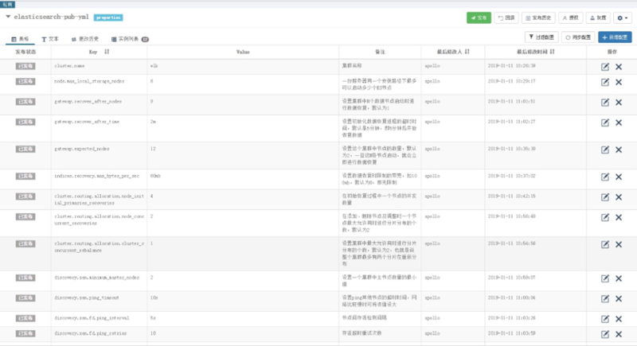The width and height of the screenshot is (637, 346).
Task: Click the 同步配置 sync config button
Action: 578,37
